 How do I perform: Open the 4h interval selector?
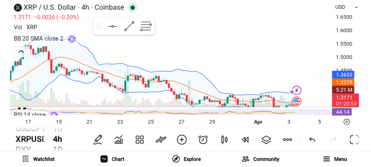57,139
